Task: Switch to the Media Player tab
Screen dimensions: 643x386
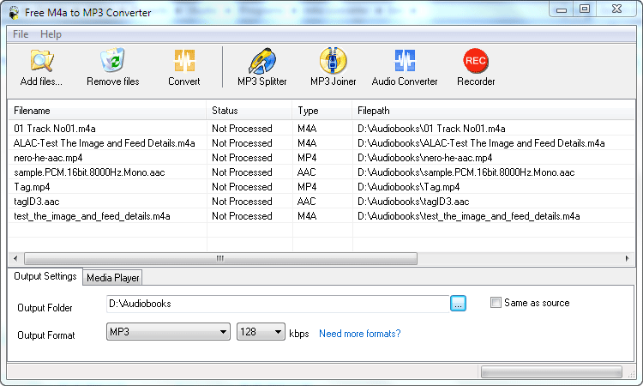Action: [x=113, y=277]
